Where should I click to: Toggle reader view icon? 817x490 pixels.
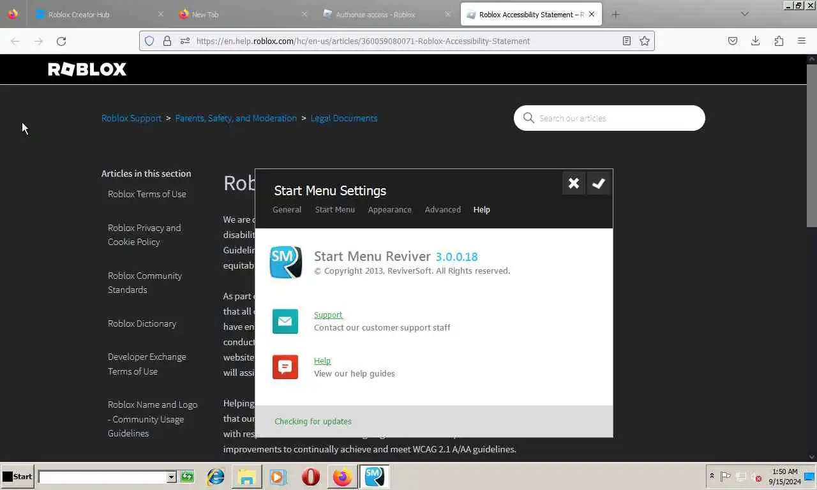(x=627, y=41)
